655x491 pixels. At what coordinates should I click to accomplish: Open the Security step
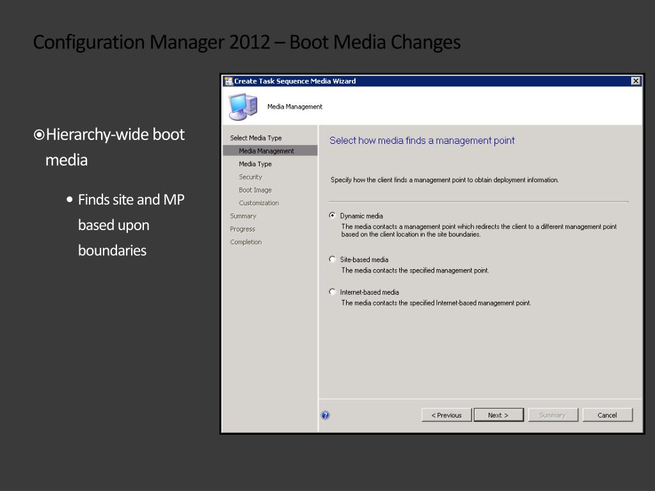251,177
